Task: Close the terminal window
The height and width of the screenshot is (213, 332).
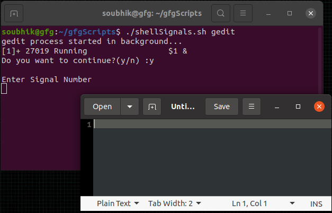Action: click(x=311, y=13)
